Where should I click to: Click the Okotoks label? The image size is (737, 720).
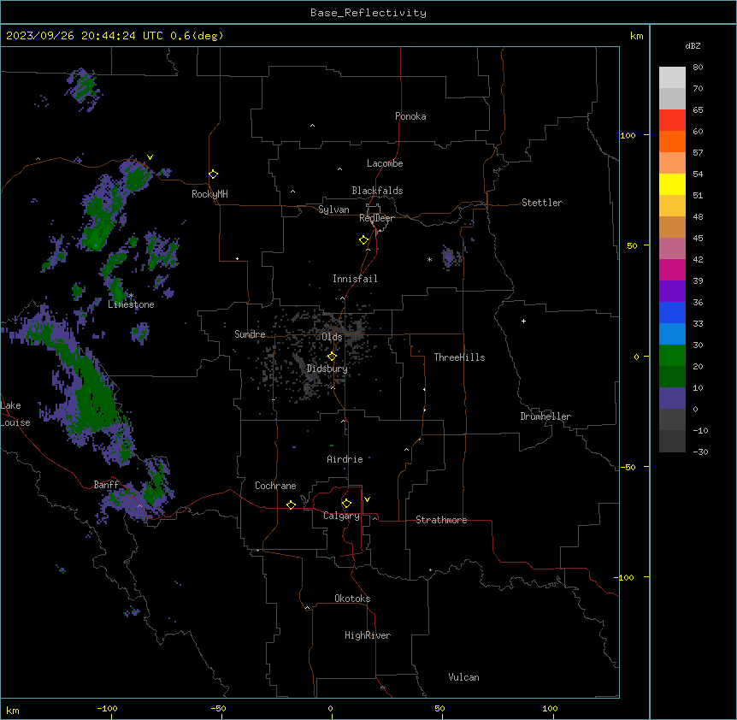click(352, 599)
